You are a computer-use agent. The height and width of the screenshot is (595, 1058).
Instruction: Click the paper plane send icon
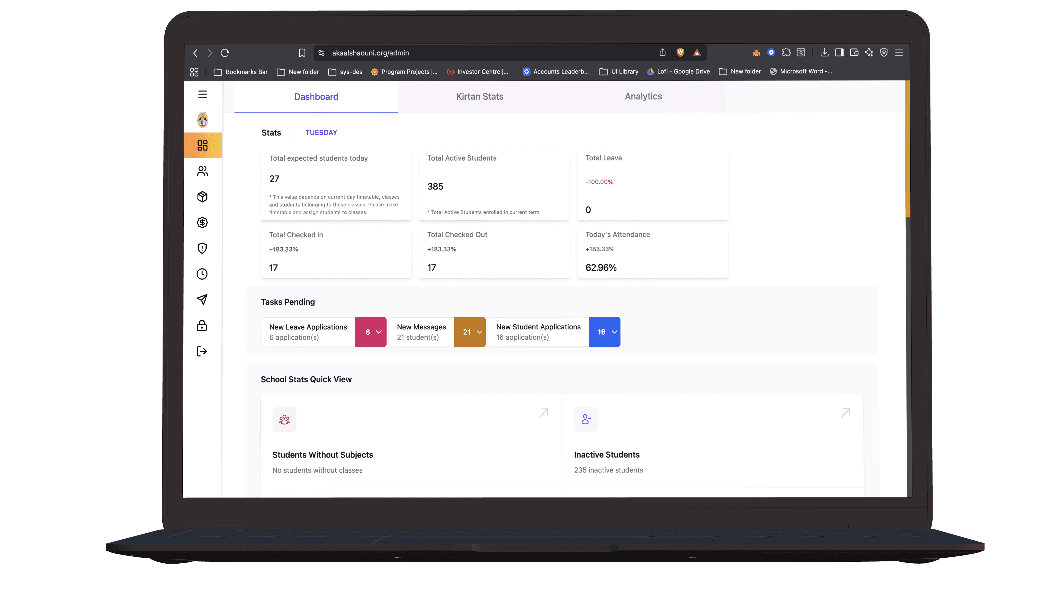(x=202, y=299)
